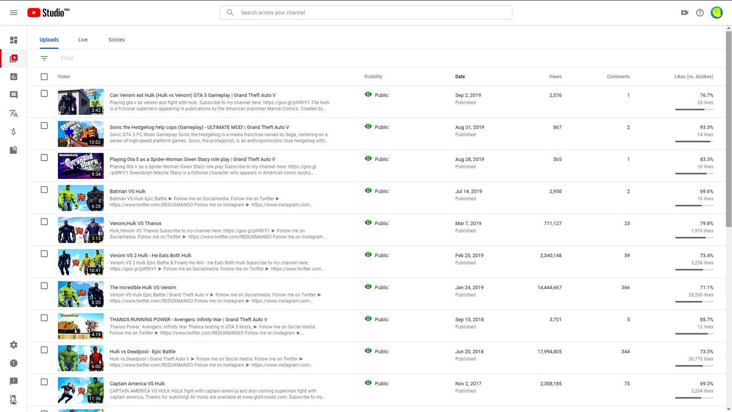The height and width of the screenshot is (412, 732).
Task: Click the create video camera icon
Action: [x=684, y=12]
